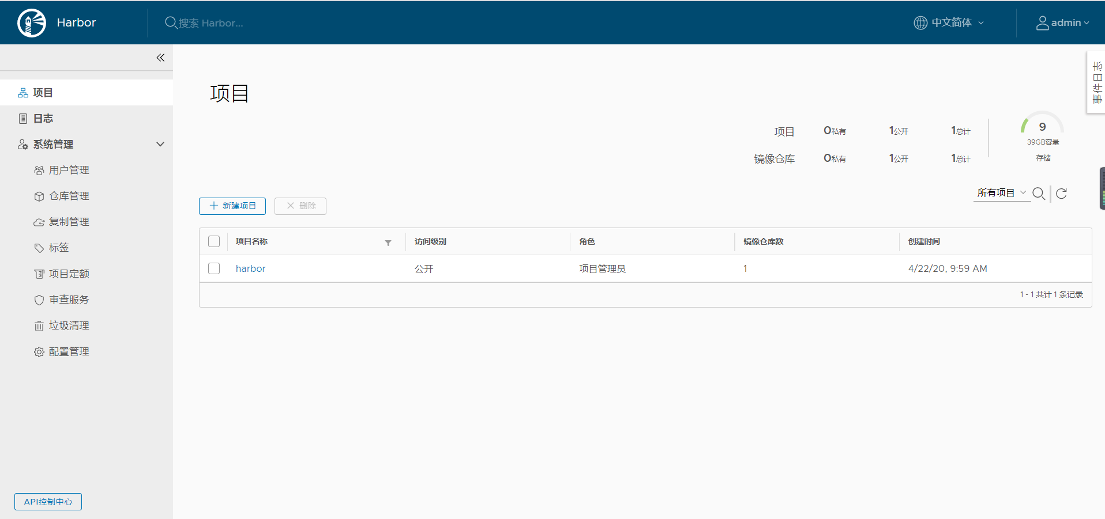
Task: Click the project list search magnifier icon
Action: click(x=1039, y=194)
